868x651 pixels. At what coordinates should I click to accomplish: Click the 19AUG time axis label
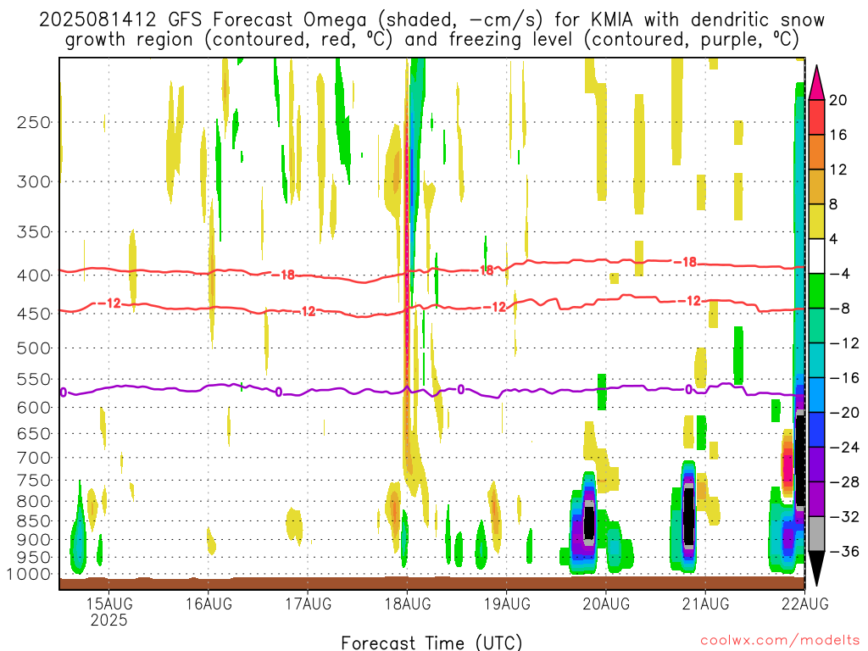507,604
